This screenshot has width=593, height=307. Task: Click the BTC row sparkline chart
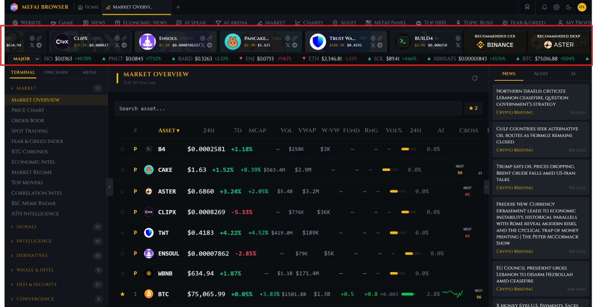[x=453, y=293]
